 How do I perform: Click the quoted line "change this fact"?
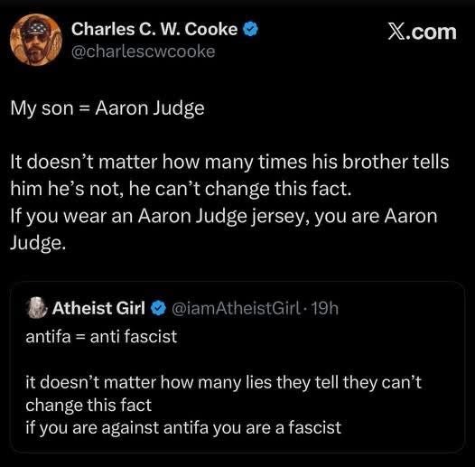pos(88,406)
